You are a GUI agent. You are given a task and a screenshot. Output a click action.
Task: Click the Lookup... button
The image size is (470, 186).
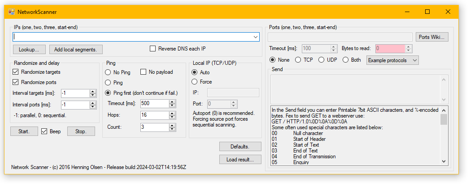30,49
